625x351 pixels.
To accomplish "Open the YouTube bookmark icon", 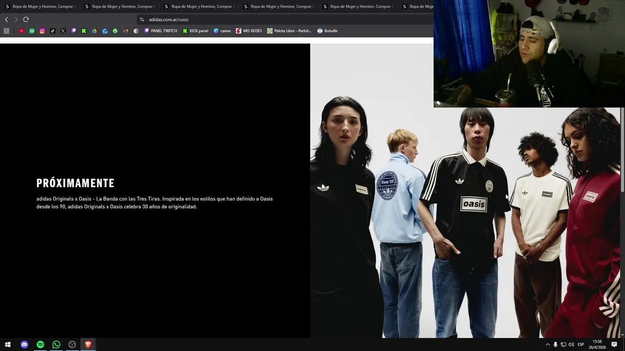I will pos(21,31).
